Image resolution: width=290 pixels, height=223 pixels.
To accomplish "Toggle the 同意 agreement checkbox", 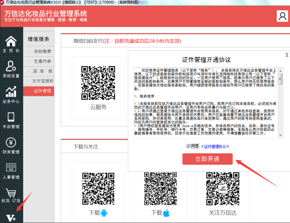I will (188, 146).
